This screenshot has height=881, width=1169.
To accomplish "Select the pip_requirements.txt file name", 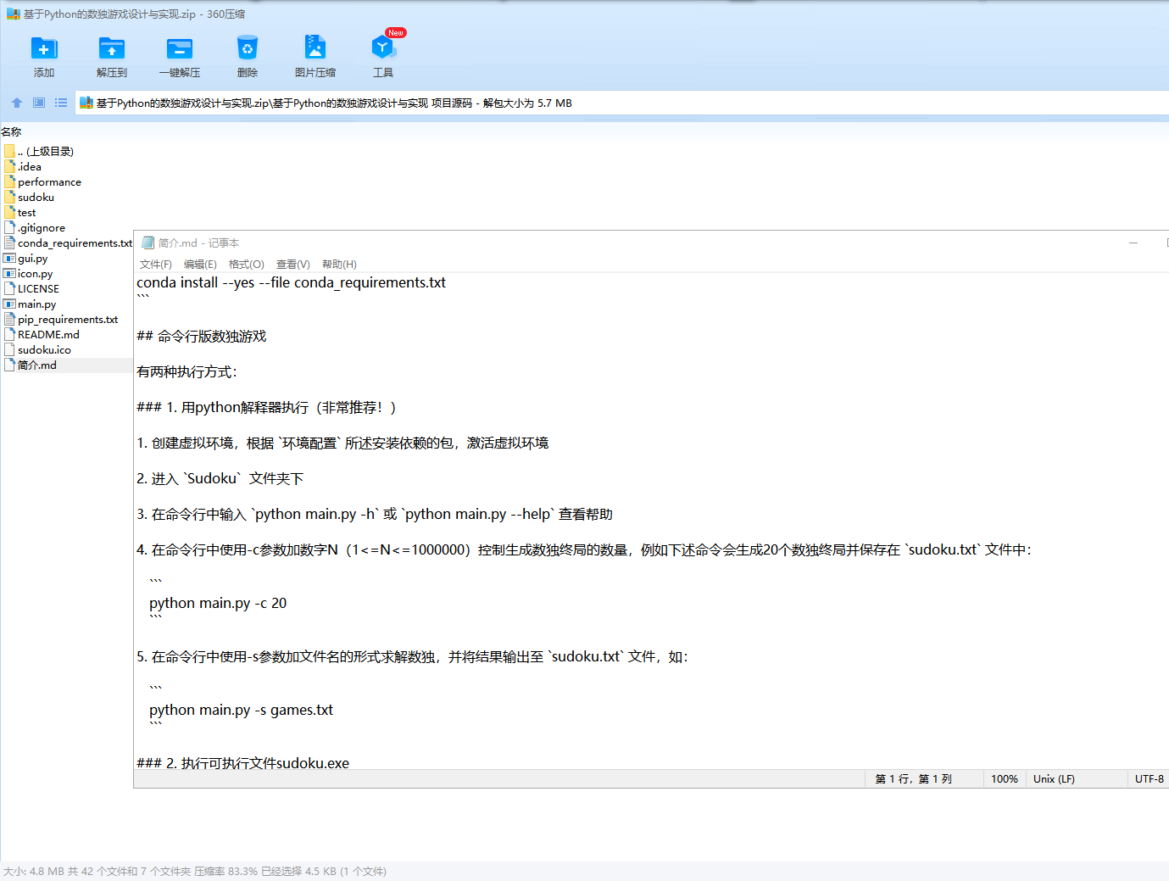I will [68, 319].
